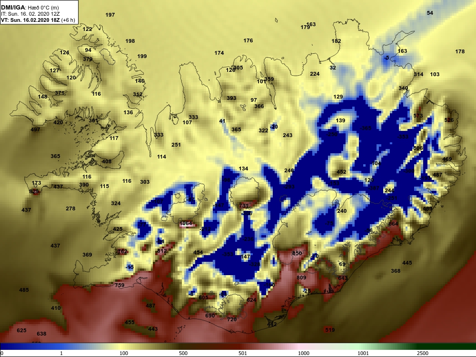The height and width of the screenshot is (357, 476).
Task: Click the 519 value label
Action: 330,330
